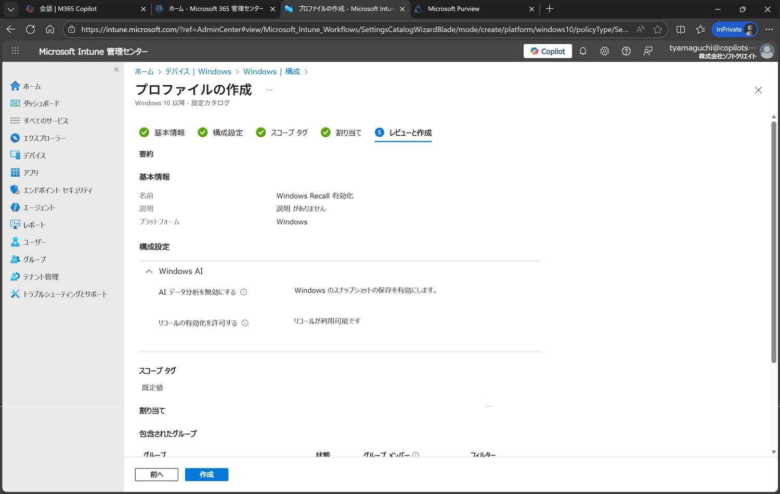Open the account avatar menu
This screenshot has width=780, height=494.
tap(767, 51)
